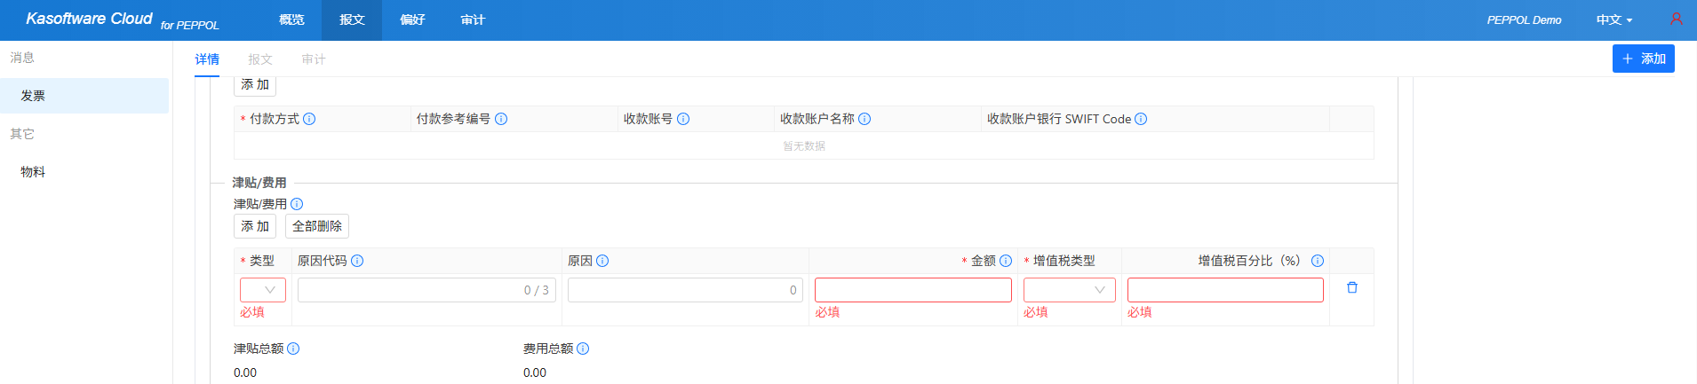Click info icon next to 津贴总额
Viewport: 1697px width, 384px height.
pyautogui.click(x=293, y=349)
